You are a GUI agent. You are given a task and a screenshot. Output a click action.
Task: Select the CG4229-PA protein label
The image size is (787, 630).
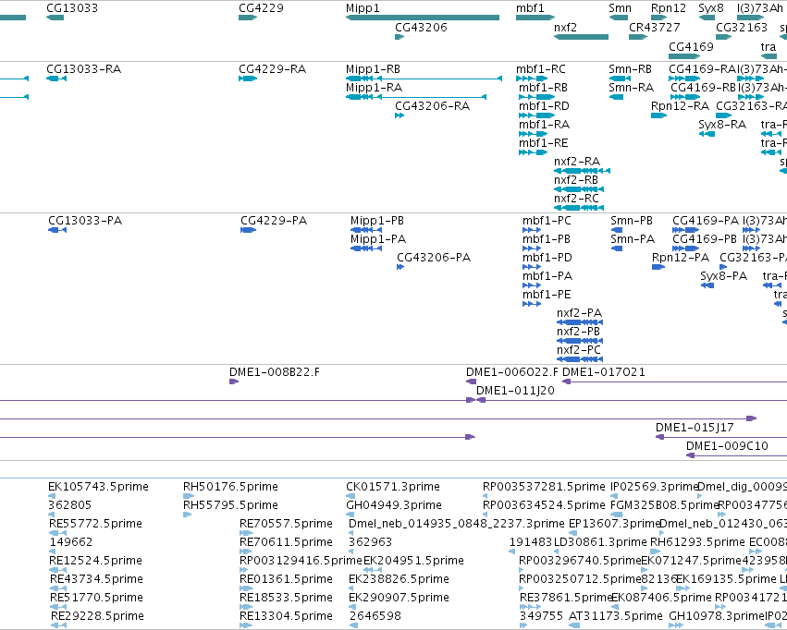tap(274, 221)
